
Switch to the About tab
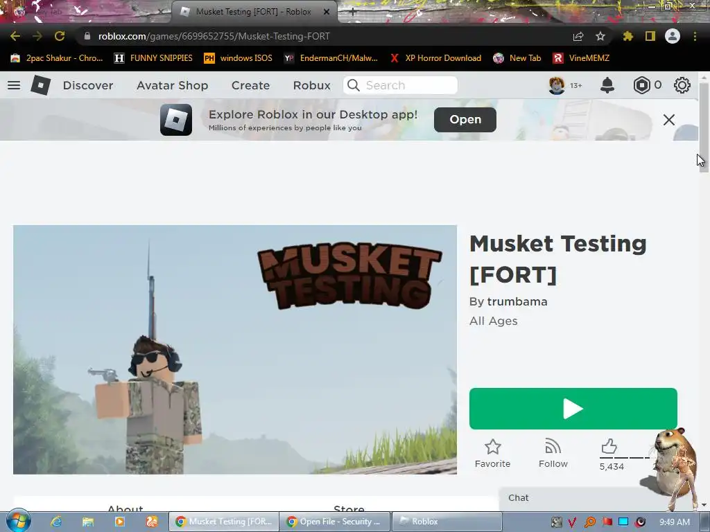pos(125,508)
